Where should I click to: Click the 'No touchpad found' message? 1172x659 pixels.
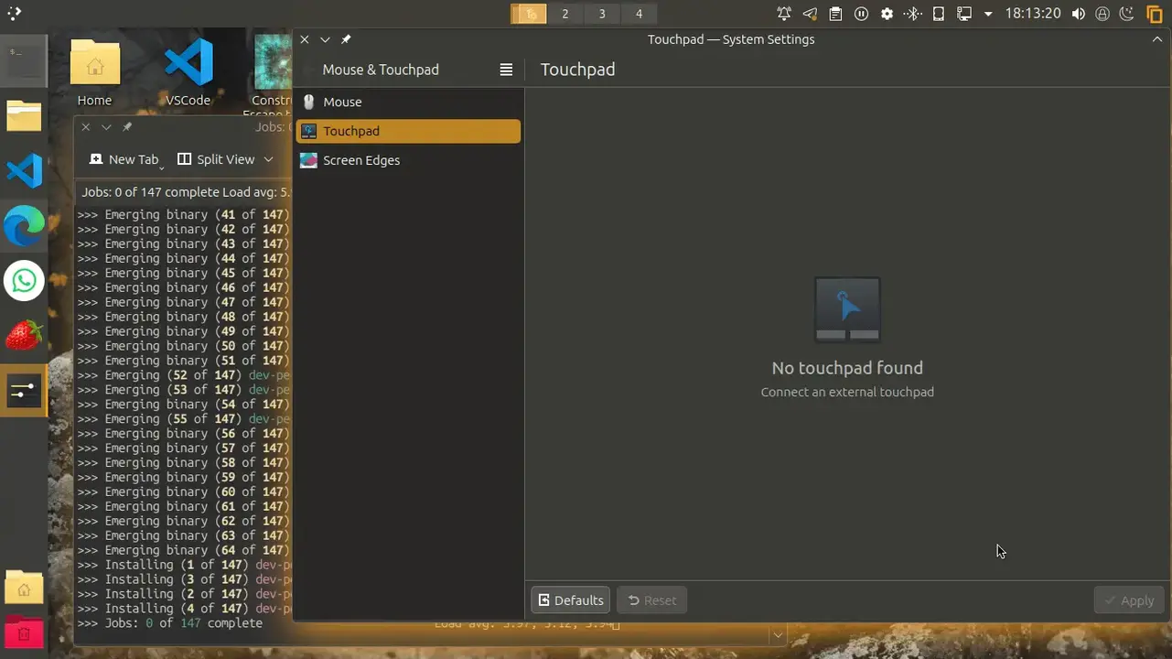coord(847,368)
